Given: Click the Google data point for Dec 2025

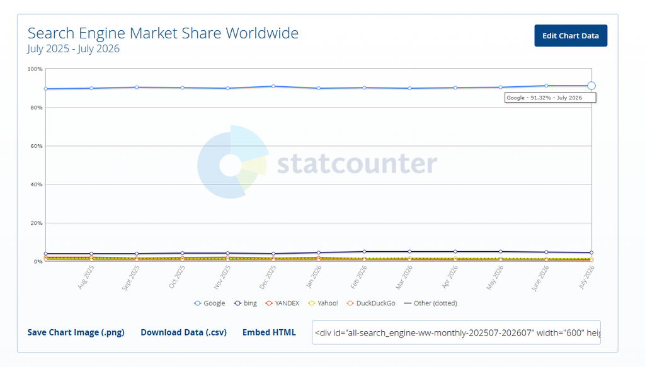Looking at the screenshot, I should [x=273, y=86].
